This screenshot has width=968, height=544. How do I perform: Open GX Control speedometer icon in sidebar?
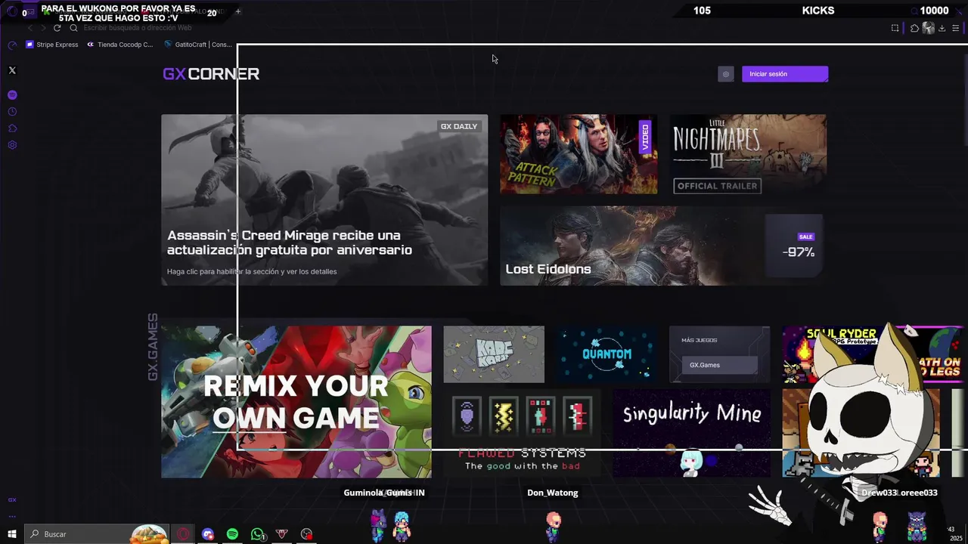[x=12, y=45]
